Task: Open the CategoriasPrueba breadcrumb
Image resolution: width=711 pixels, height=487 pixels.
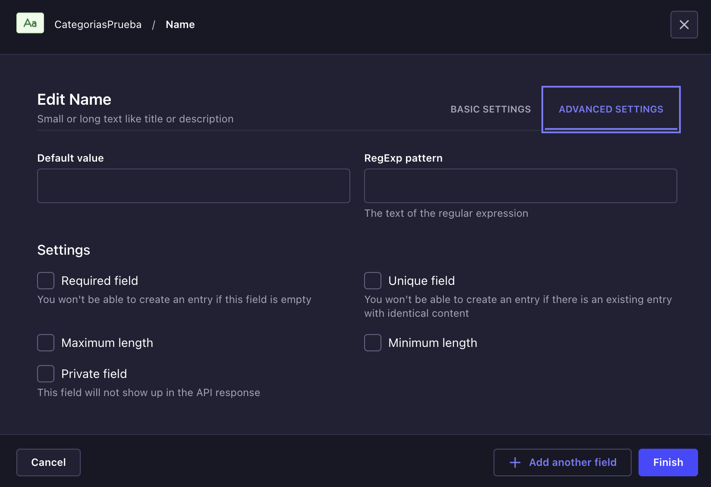Action: (x=98, y=25)
